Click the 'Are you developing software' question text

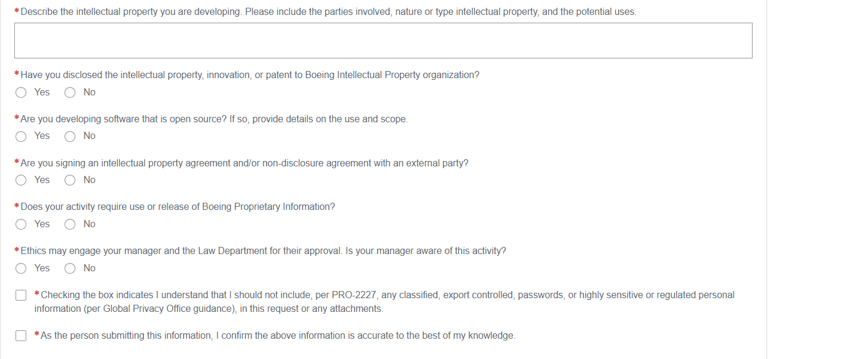click(x=213, y=119)
